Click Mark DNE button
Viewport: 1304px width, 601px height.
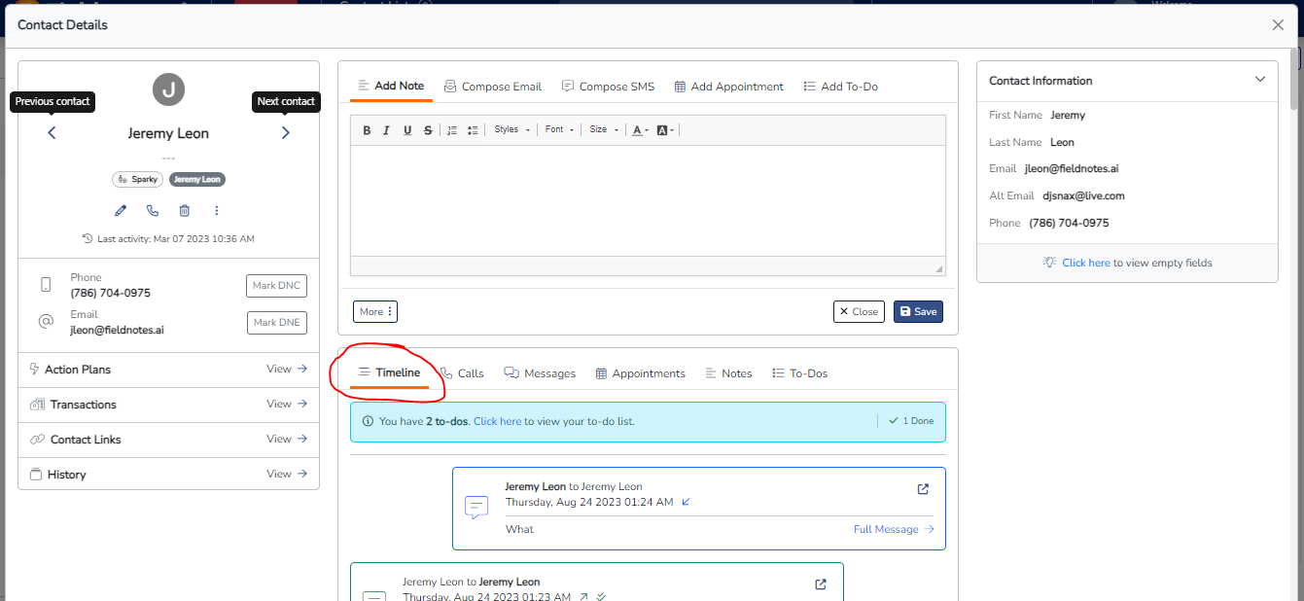tap(277, 323)
